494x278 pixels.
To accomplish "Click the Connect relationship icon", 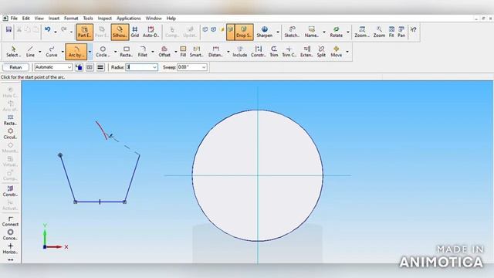I will [10, 221].
